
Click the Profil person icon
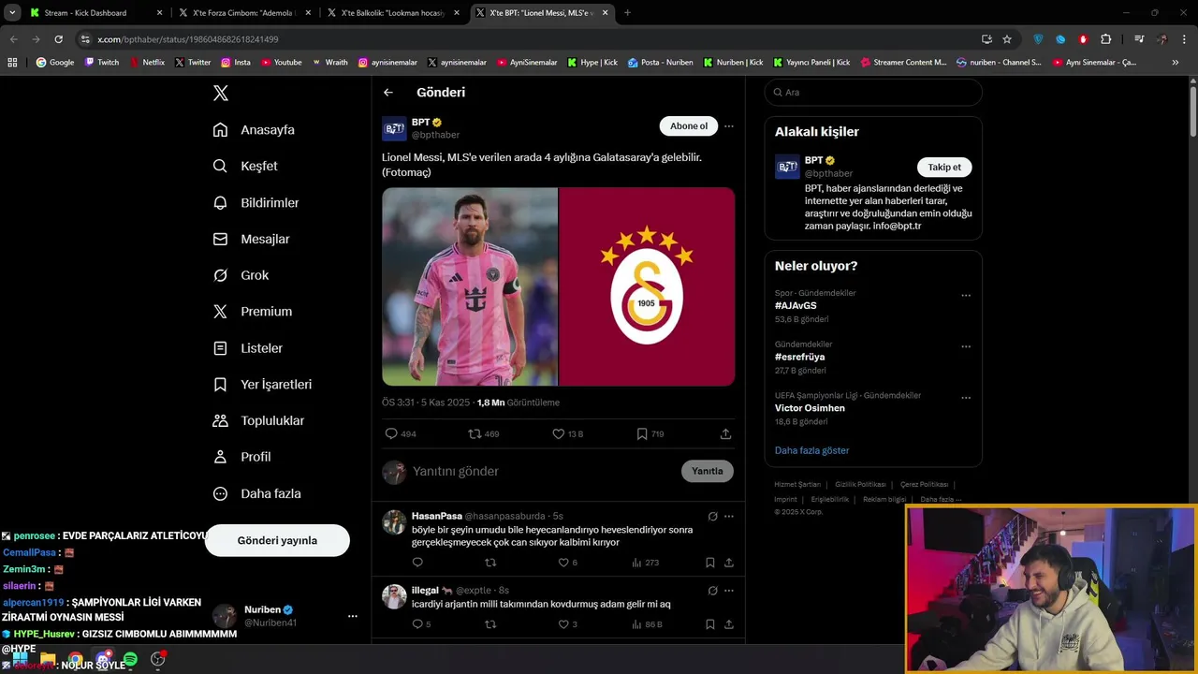click(220, 457)
